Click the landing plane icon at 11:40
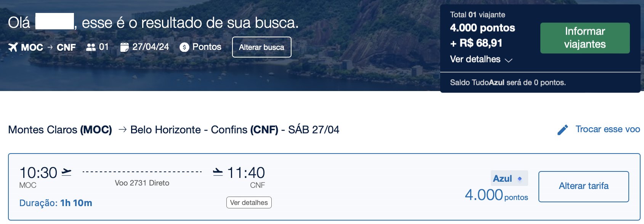 tap(218, 172)
